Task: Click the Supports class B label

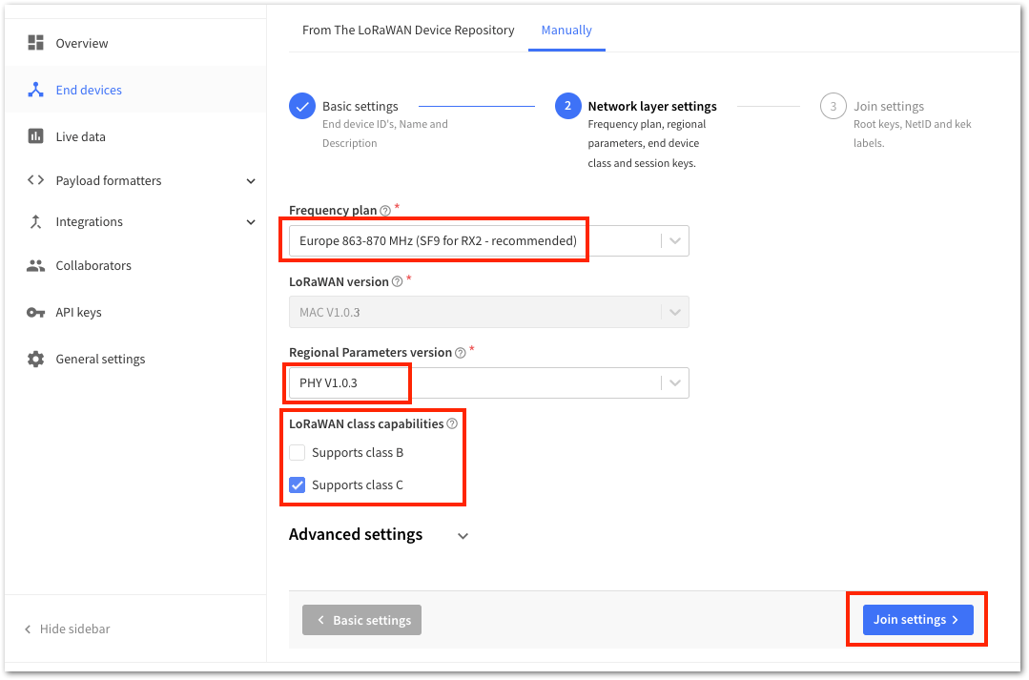Action: point(358,452)
